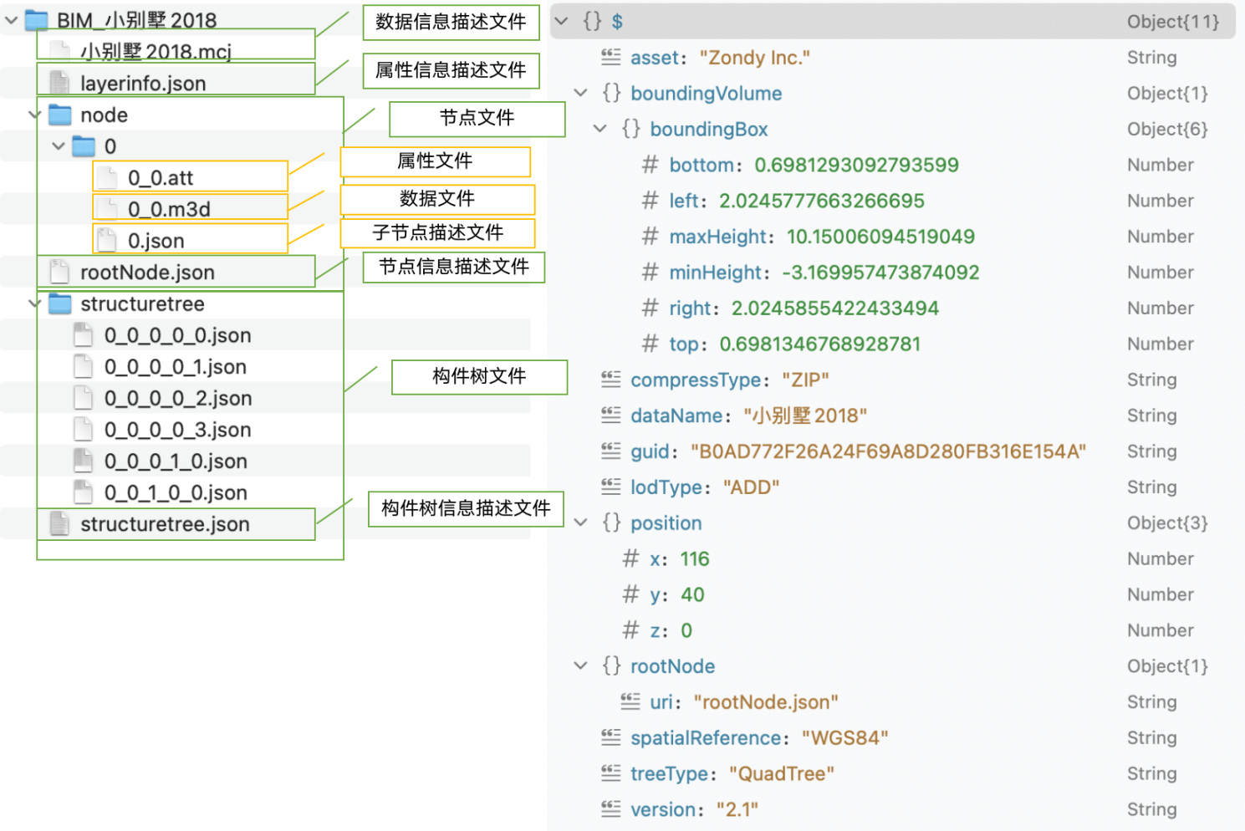Collapse the position object chevron
The image size is (1245, 831).
580,523
